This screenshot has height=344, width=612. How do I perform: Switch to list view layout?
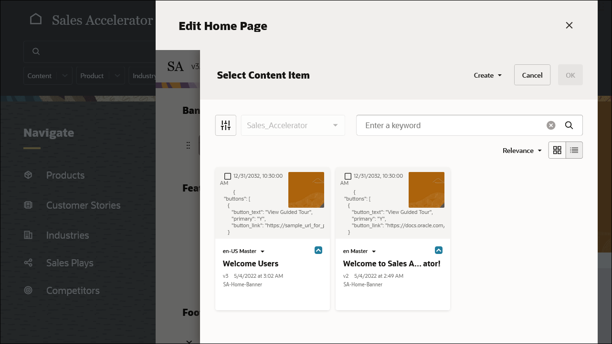tap(573, 150)
